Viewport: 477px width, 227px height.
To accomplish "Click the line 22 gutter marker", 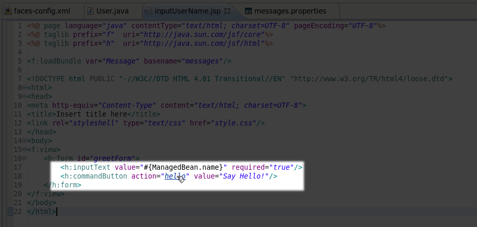I will (x=10, y=211).
